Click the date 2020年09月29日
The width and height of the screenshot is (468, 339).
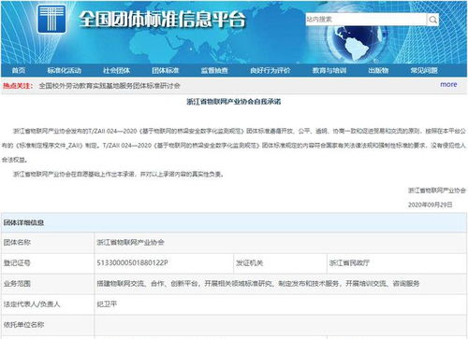coord(431,205)
